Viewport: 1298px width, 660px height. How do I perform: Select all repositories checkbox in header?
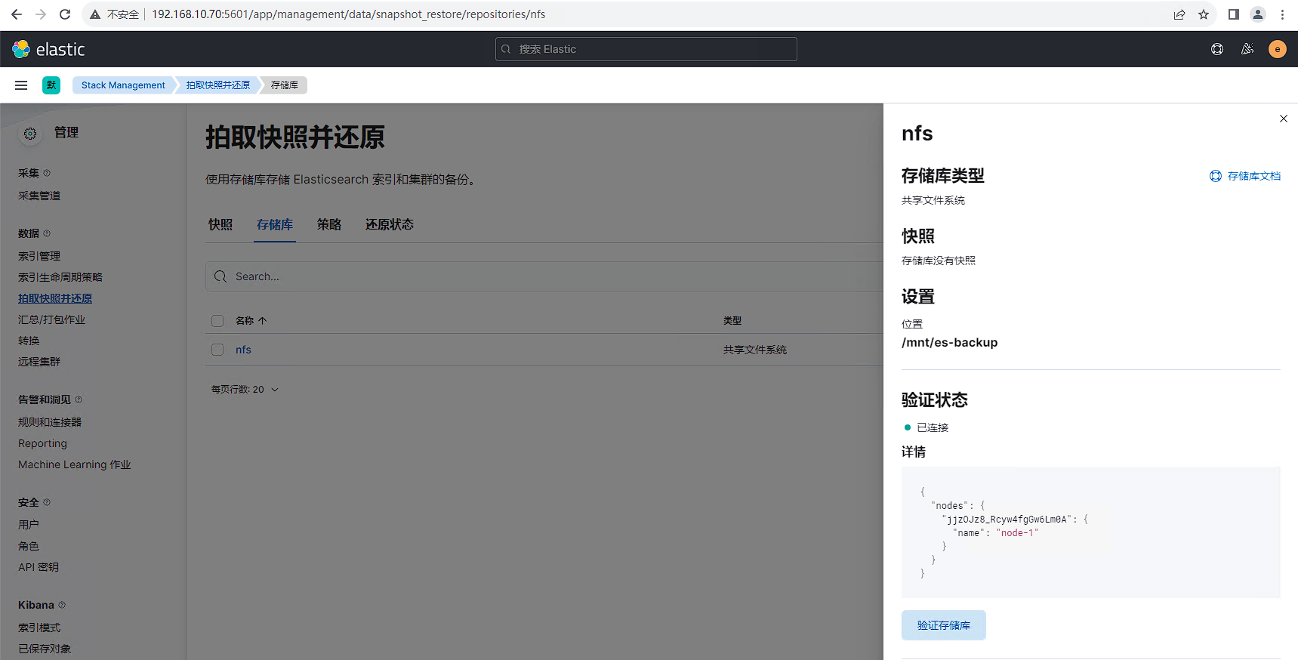217,321
